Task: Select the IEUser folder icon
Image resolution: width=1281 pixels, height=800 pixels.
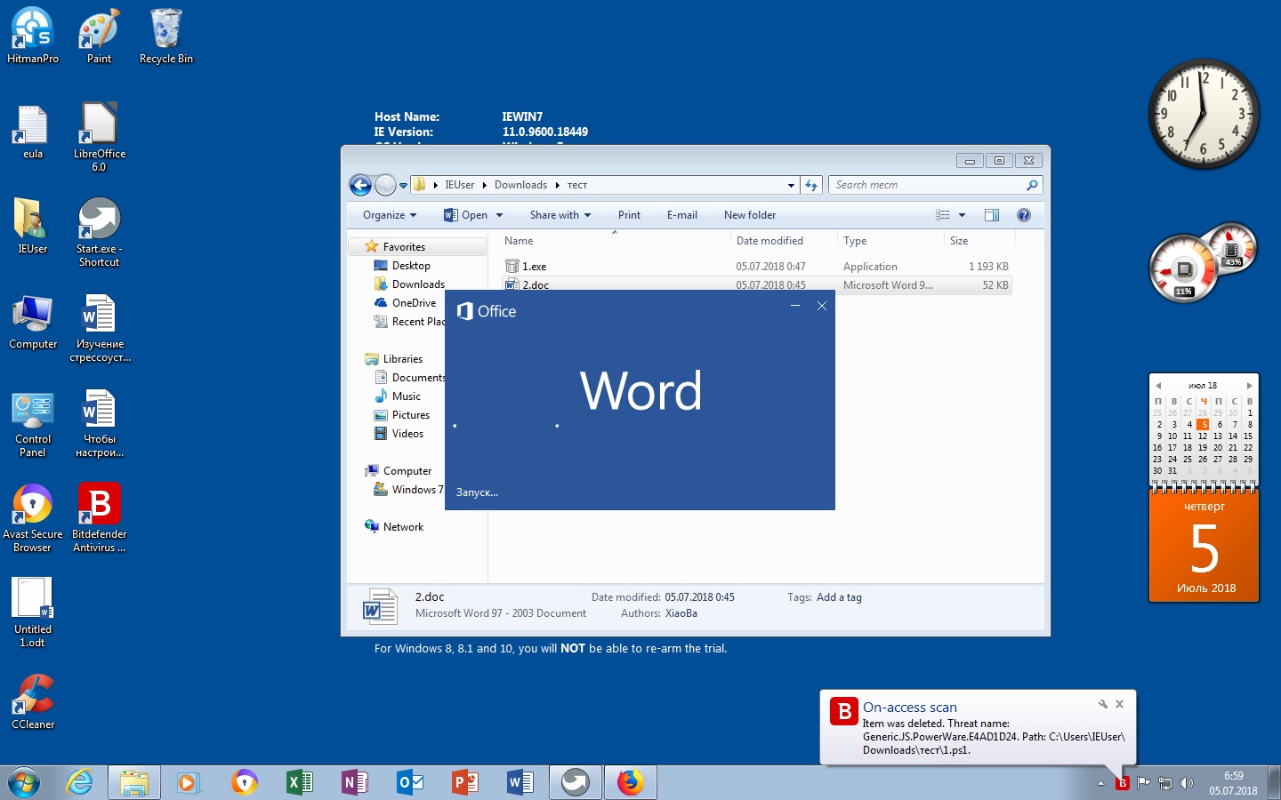Action: point(33,227)
